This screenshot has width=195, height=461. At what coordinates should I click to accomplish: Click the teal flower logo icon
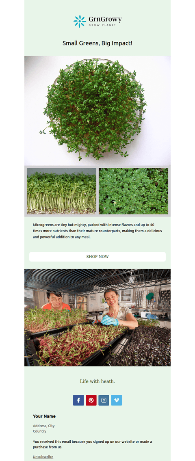click(x=79, y=21)
